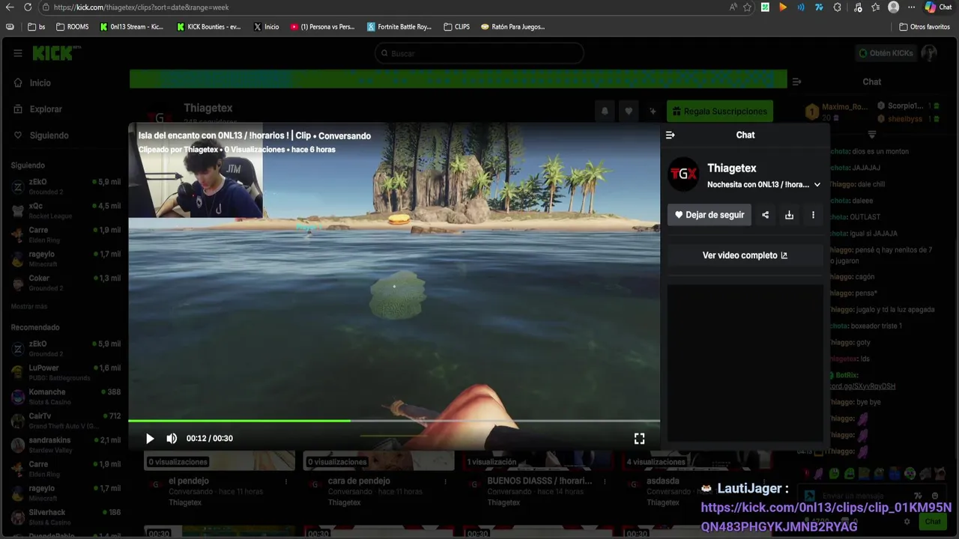Image resolution: width=959 pixels, height=539 pixels.
Task: Click Regala Suscripciones button
Action: tap(720, 112)
